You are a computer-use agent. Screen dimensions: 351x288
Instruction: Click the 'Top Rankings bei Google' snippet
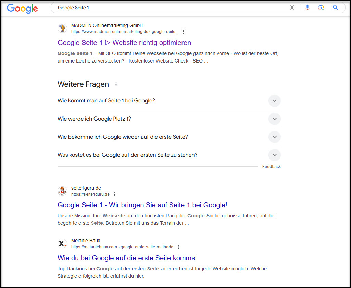(x=162, y=272)
